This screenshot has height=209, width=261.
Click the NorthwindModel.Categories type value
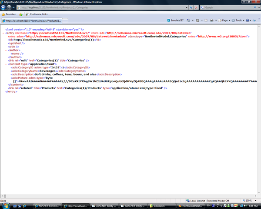[165, 36]
